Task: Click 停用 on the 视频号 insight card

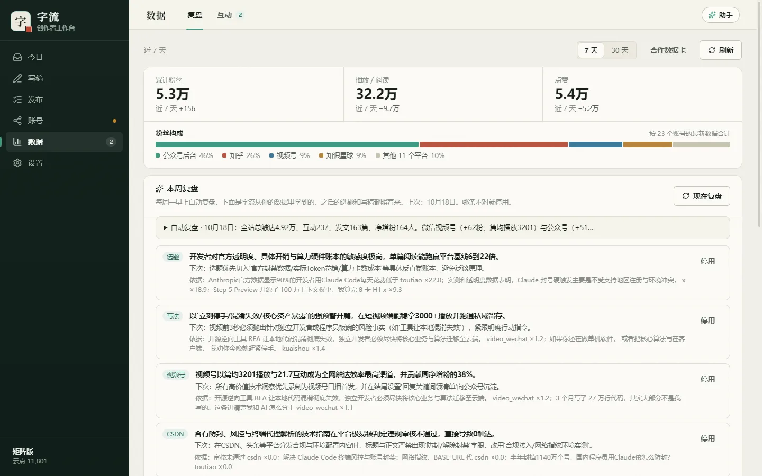Action: 707,379
